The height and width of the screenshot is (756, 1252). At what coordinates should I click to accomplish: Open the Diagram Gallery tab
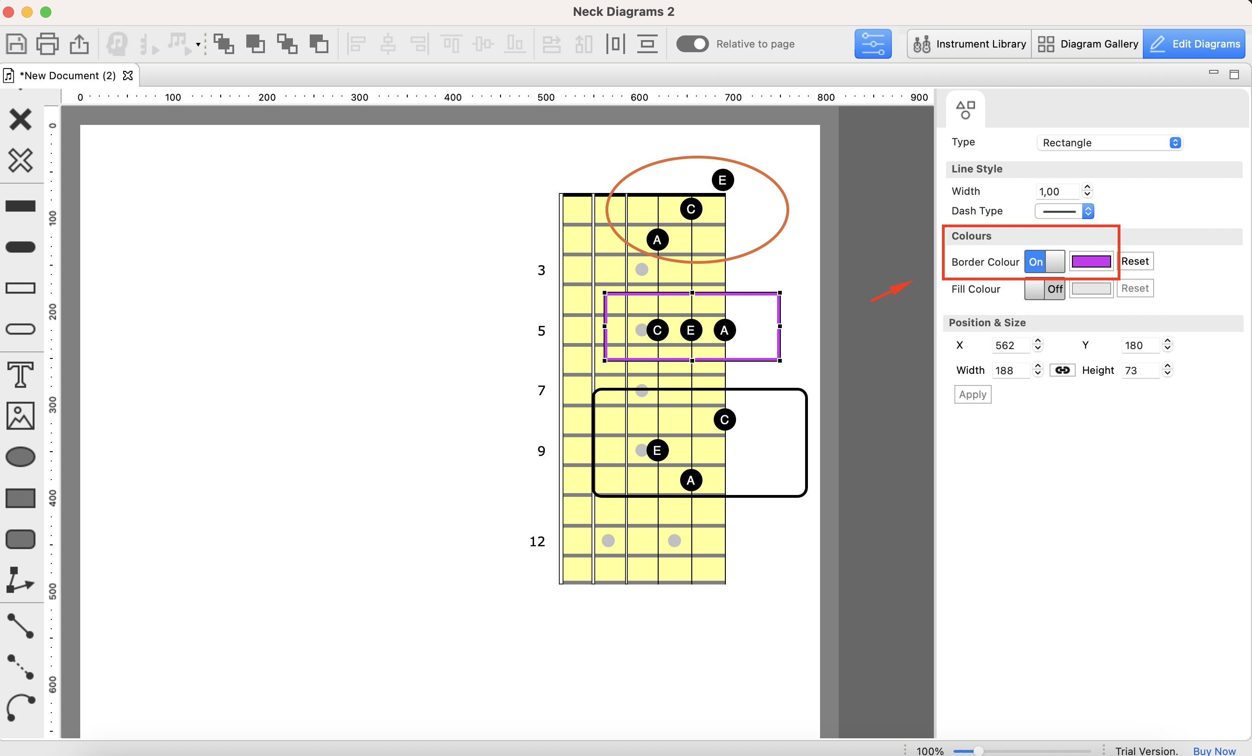pyautogui.click(x=1087, y=44)
